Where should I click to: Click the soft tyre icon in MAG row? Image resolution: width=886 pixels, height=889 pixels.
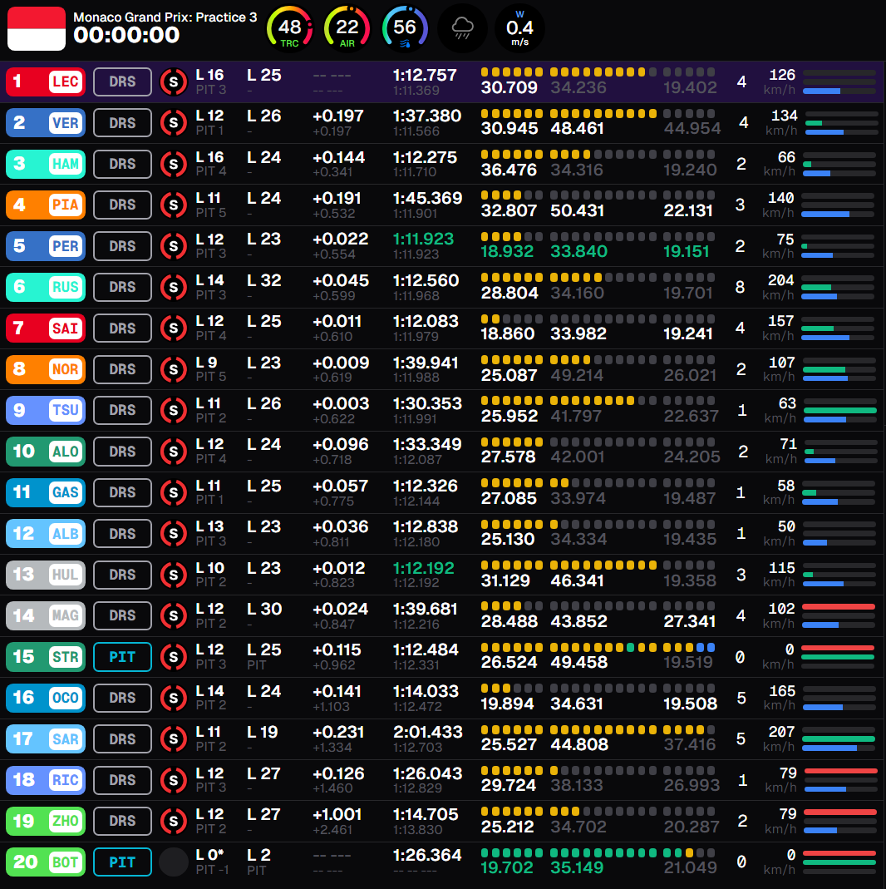pos(174,615)
